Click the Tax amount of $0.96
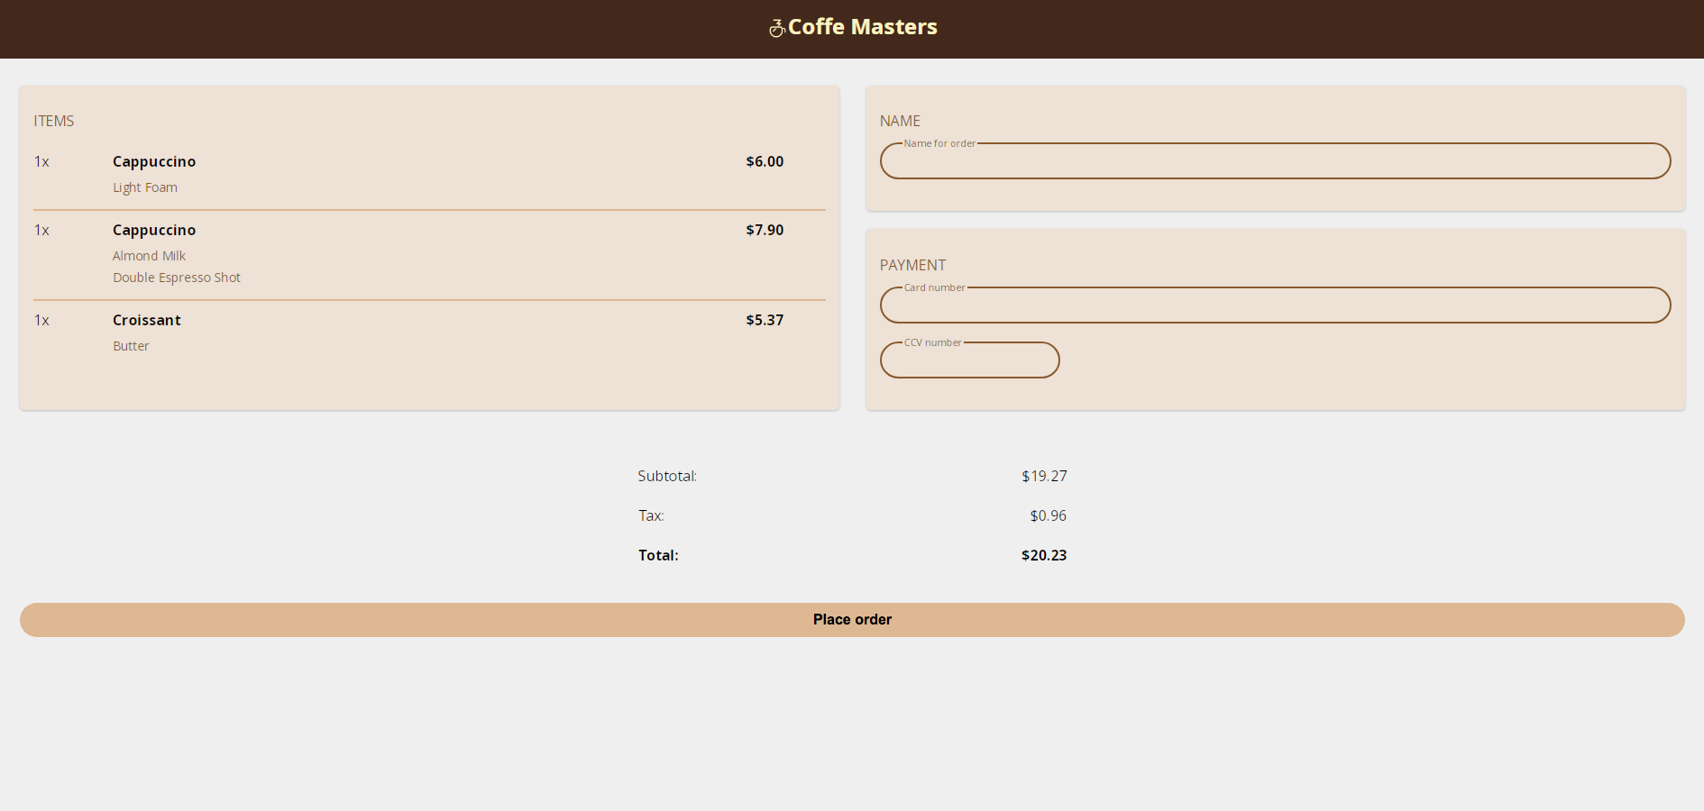1704x811 pixels. (1048, 515)
